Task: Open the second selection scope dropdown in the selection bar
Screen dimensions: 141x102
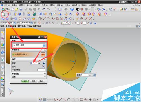Action: (32, 23)
